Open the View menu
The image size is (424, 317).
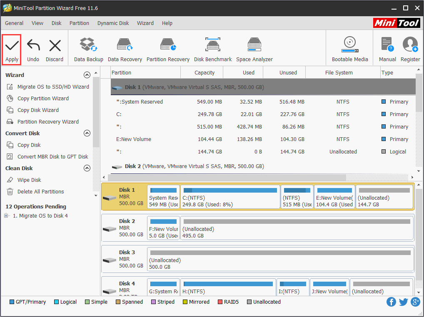[x=37, y=23]
